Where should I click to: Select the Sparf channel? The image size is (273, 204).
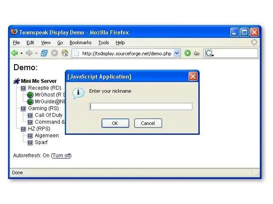(x=41, y=142)
